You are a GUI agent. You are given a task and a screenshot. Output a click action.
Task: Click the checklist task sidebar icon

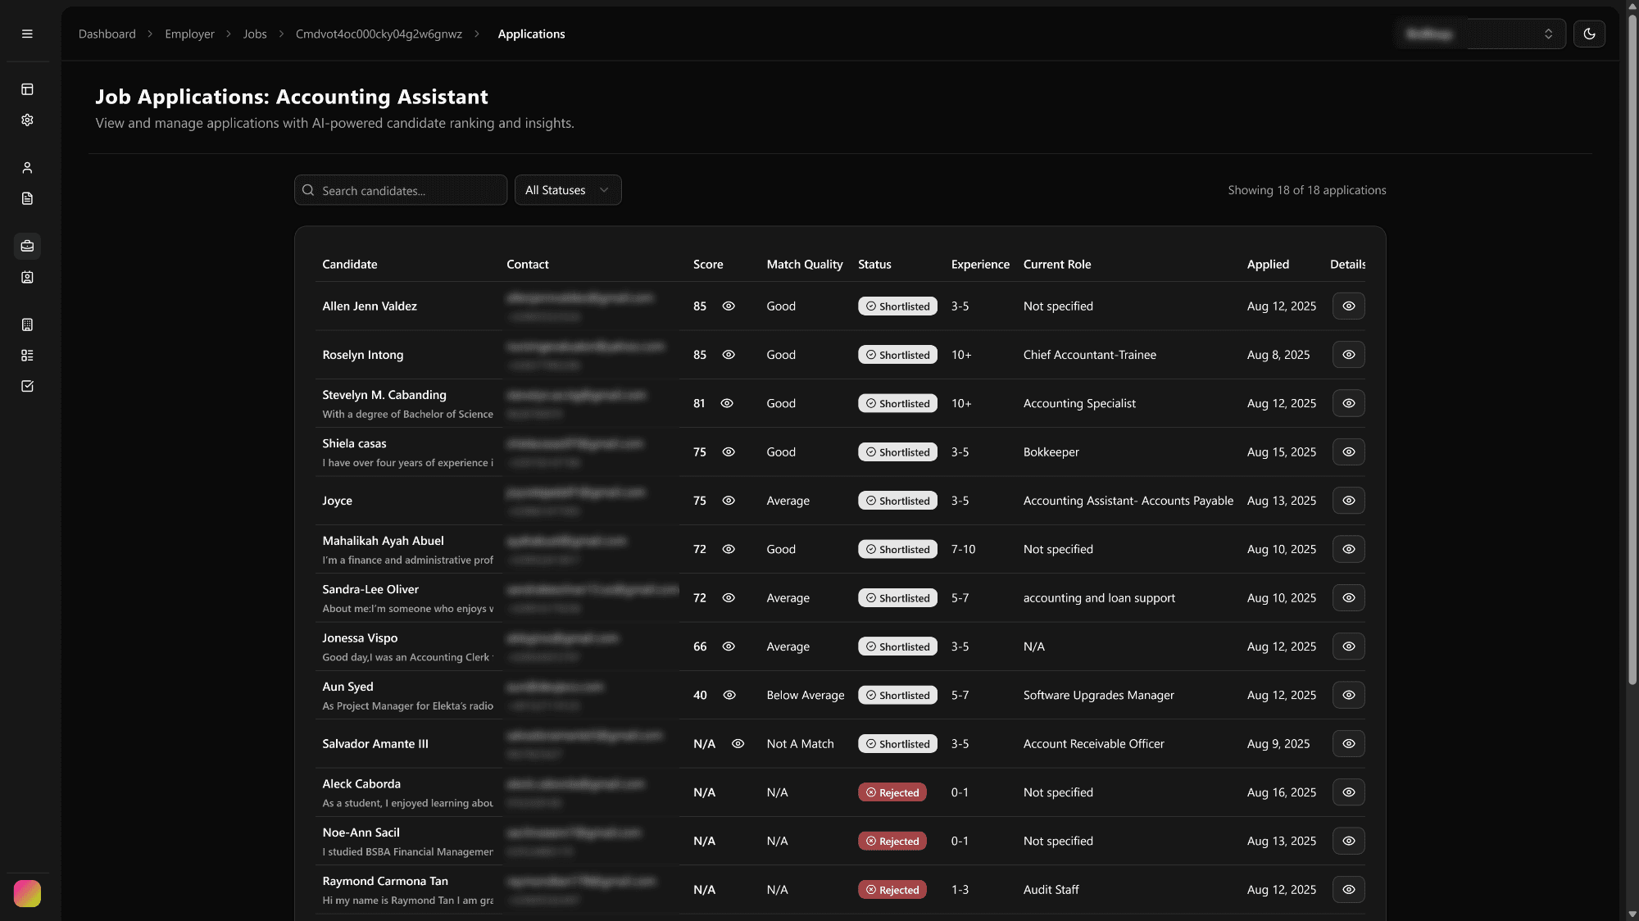27,386
